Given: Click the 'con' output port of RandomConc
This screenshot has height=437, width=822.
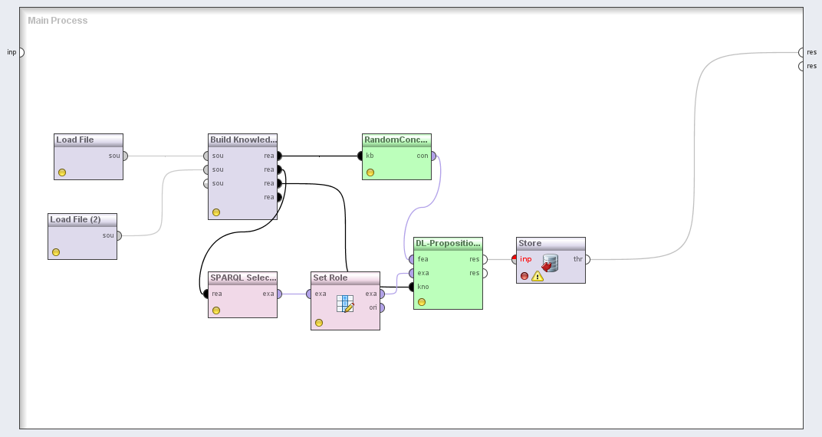Looking at the screenshot, I should pos(433,156).
